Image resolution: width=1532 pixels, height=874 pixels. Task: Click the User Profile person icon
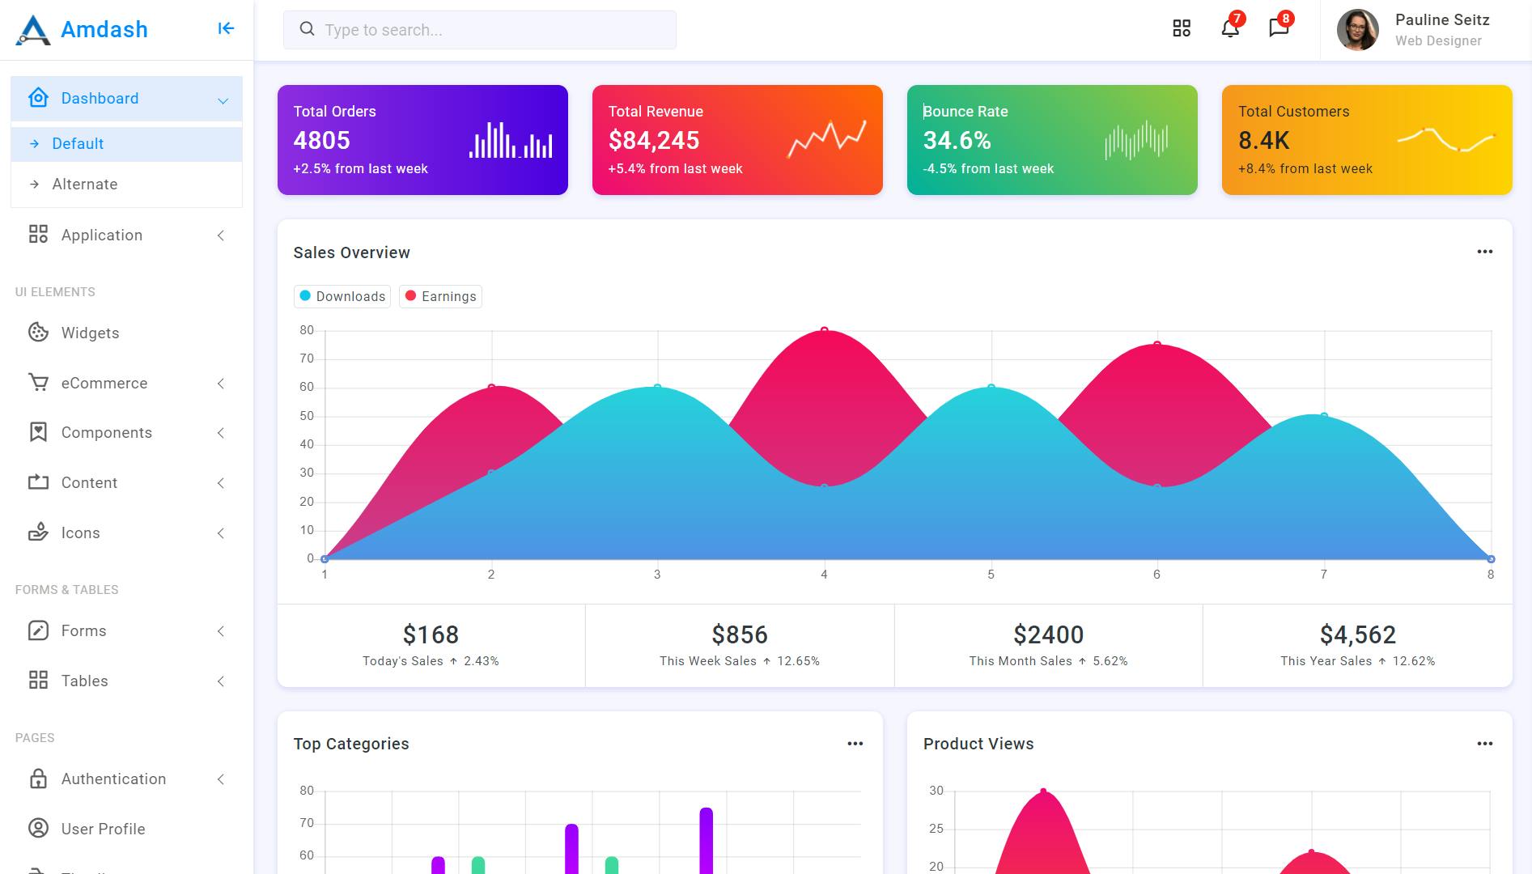point(38,829)
